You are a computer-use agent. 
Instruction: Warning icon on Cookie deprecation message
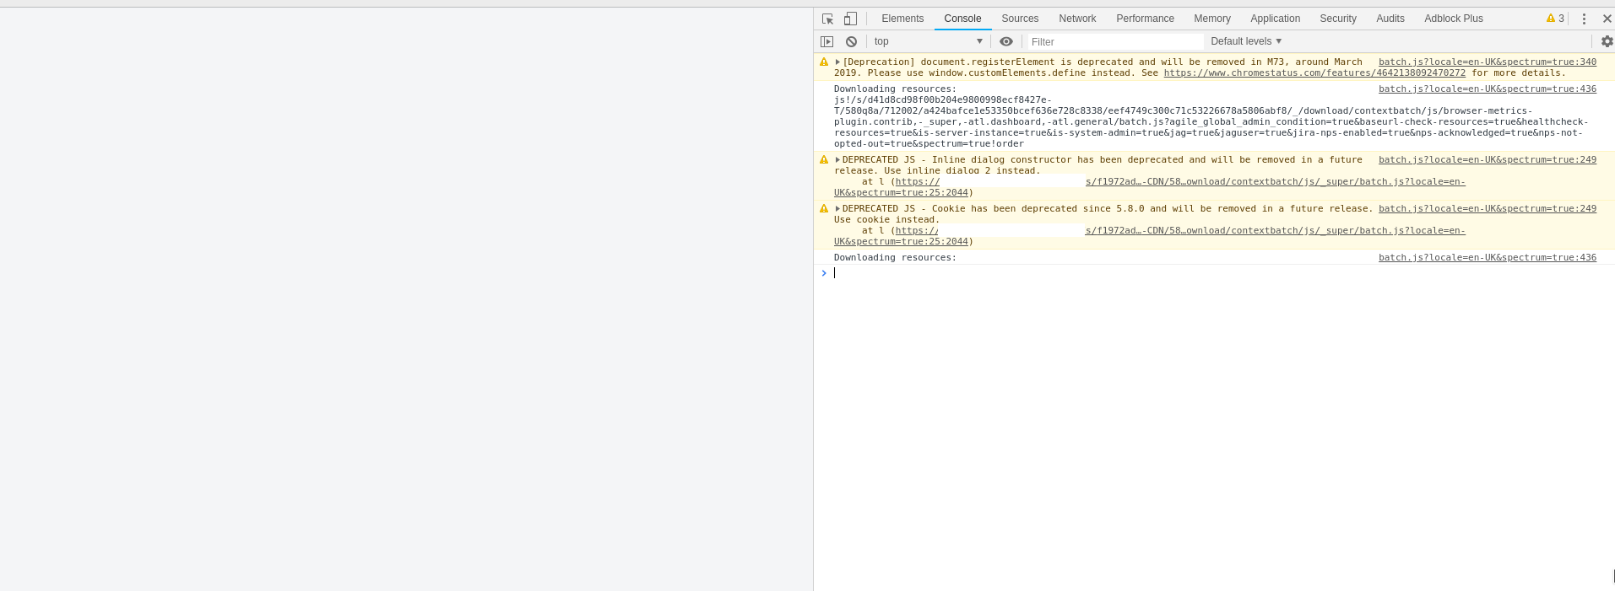pos(824,209)
